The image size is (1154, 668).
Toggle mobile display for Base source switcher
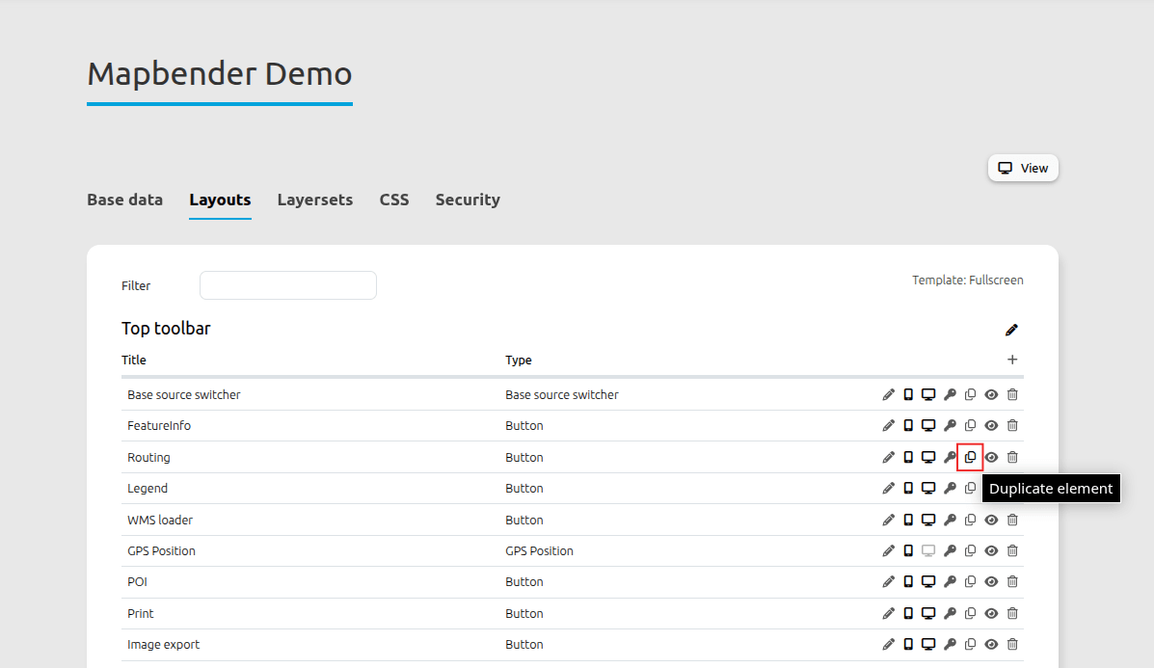(908, 395)
